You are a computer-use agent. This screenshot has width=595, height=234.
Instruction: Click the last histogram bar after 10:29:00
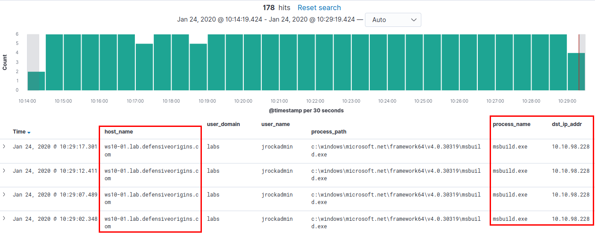[576, 71]
